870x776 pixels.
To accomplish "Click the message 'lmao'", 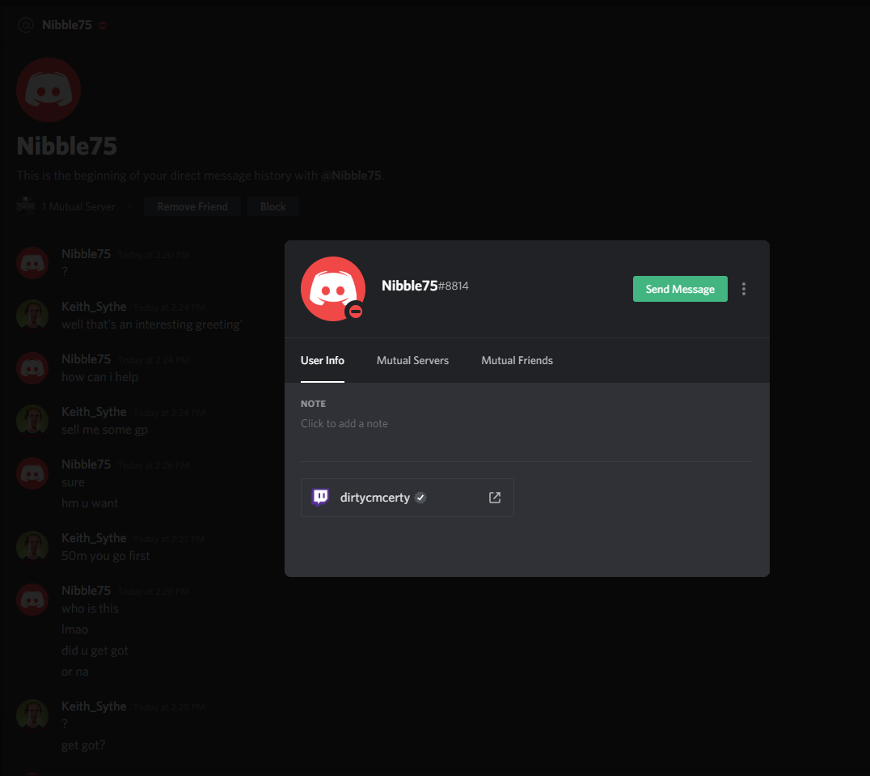I will (x=75, y=630).
